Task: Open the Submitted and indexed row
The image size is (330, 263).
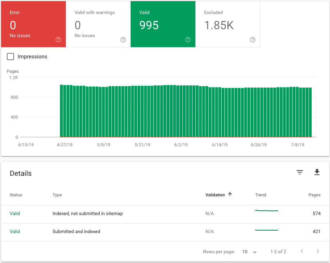Action: (76, 231)
